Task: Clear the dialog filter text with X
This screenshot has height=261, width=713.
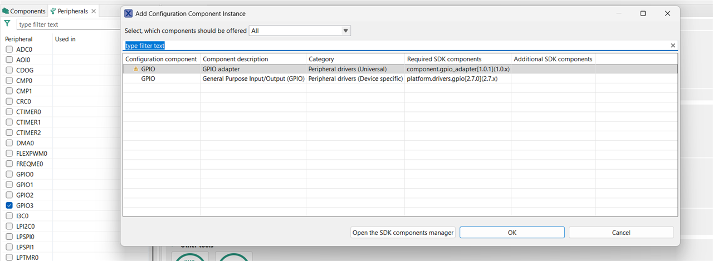Action: click(x=673, y=46)
